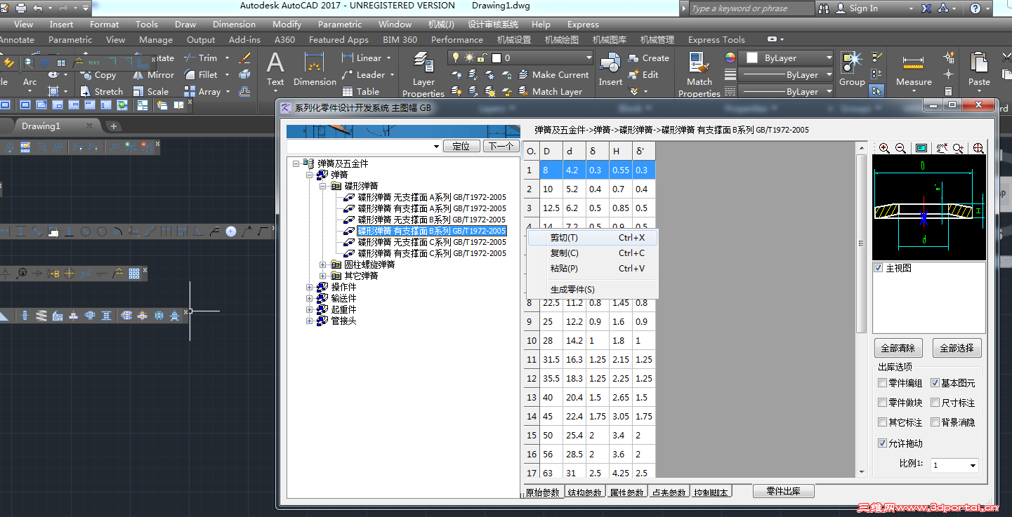Select the Stretch tool

coord(101,92)
